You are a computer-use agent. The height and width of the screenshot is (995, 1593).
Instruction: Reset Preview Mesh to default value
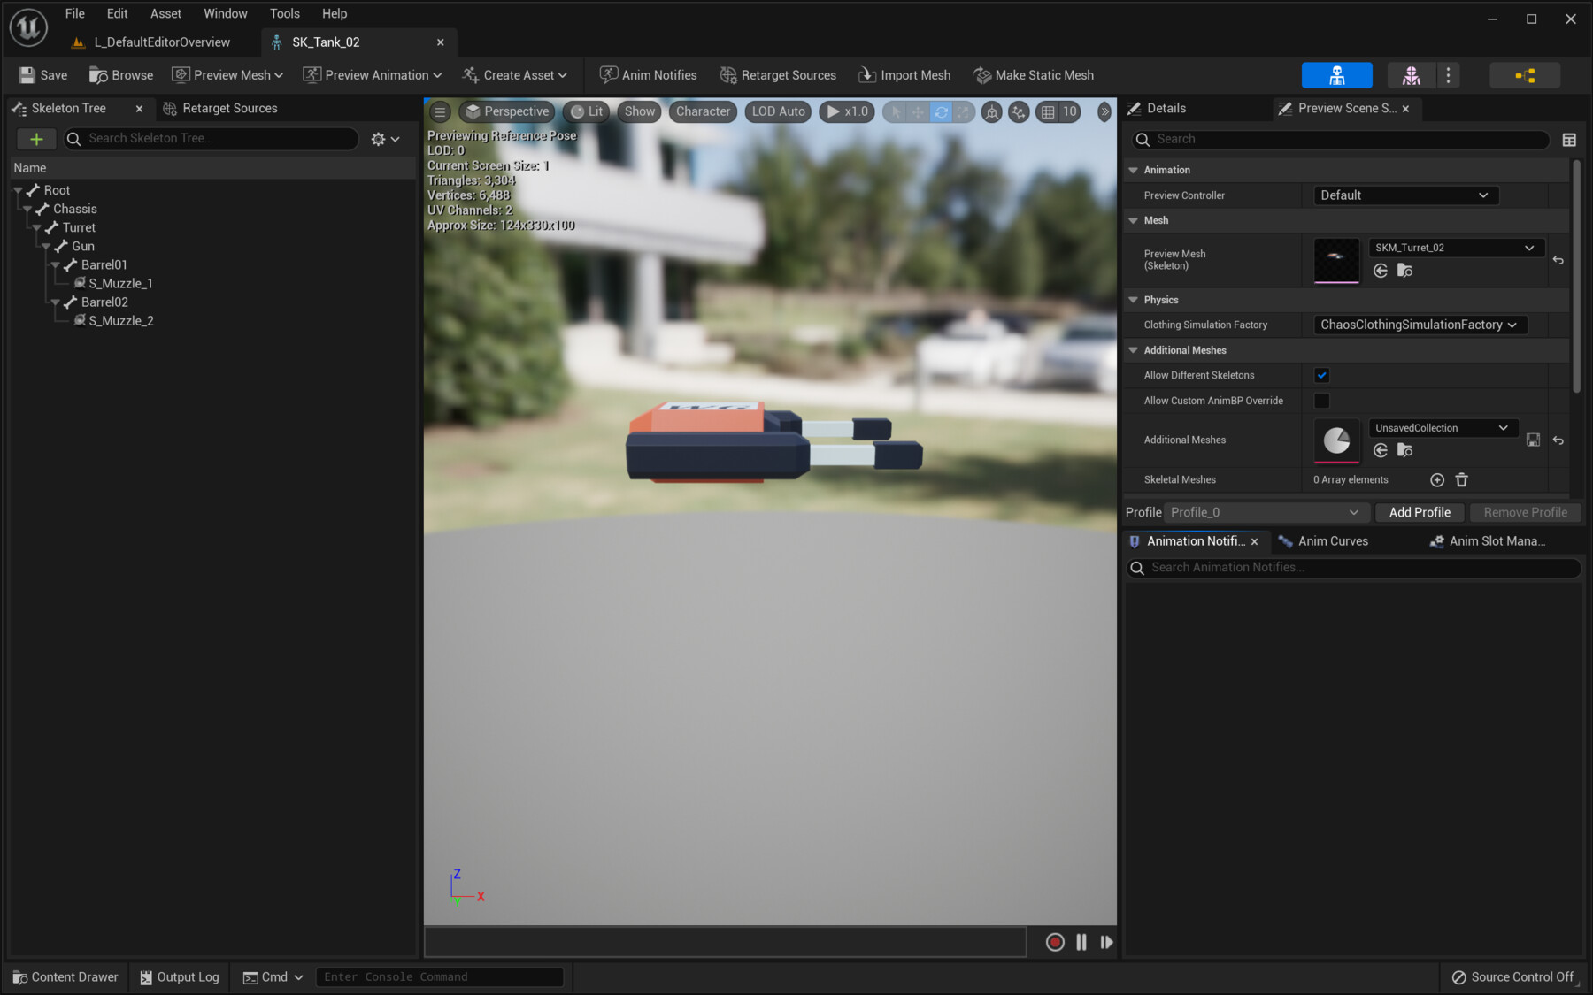(1558, 260)
